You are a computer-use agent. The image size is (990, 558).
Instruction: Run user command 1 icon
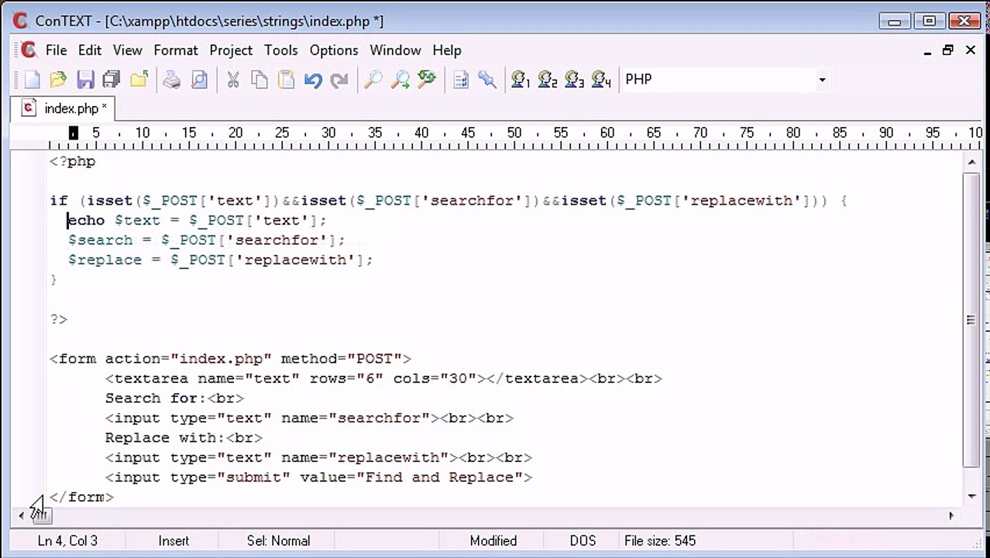pyautogui.click(x=521, y=79)
